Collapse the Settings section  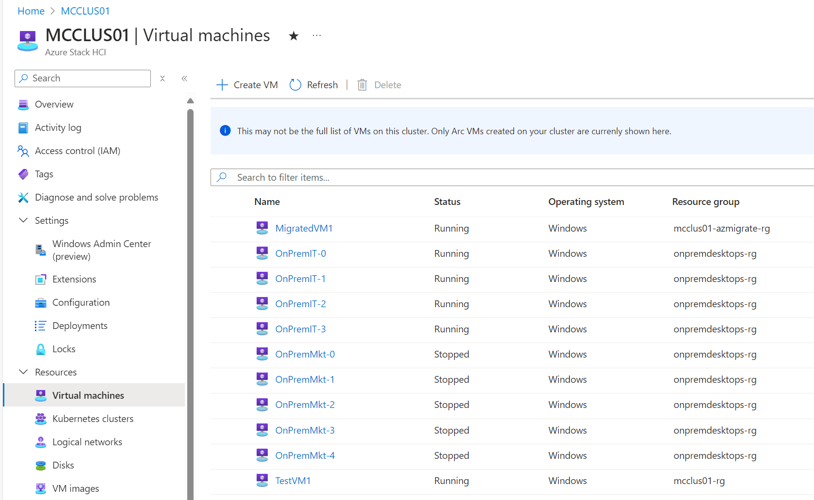(x=23, y=220)
